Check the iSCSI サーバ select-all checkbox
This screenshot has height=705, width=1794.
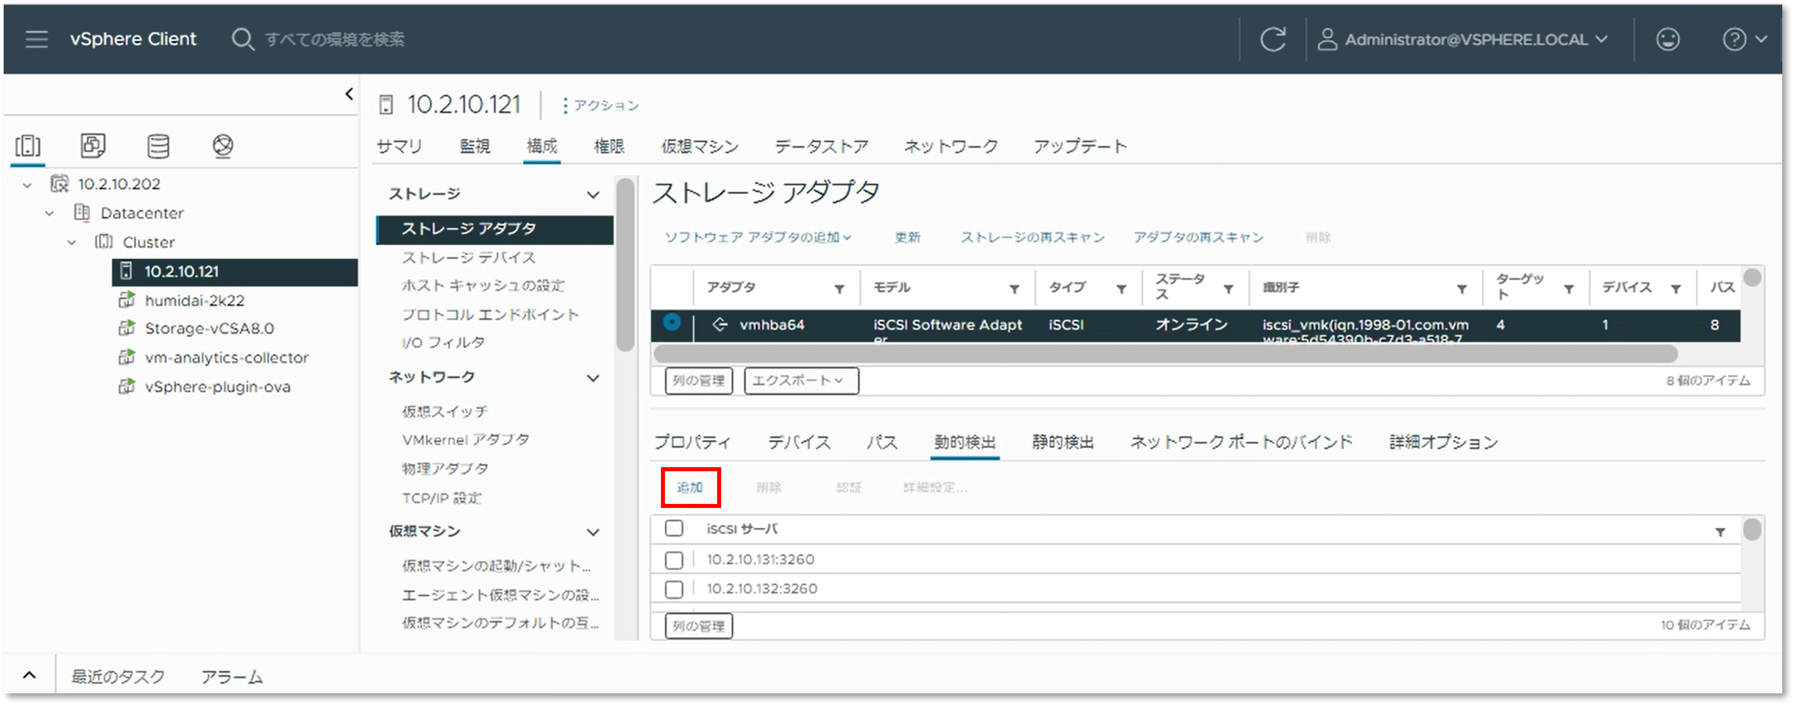tap(673, 528)
